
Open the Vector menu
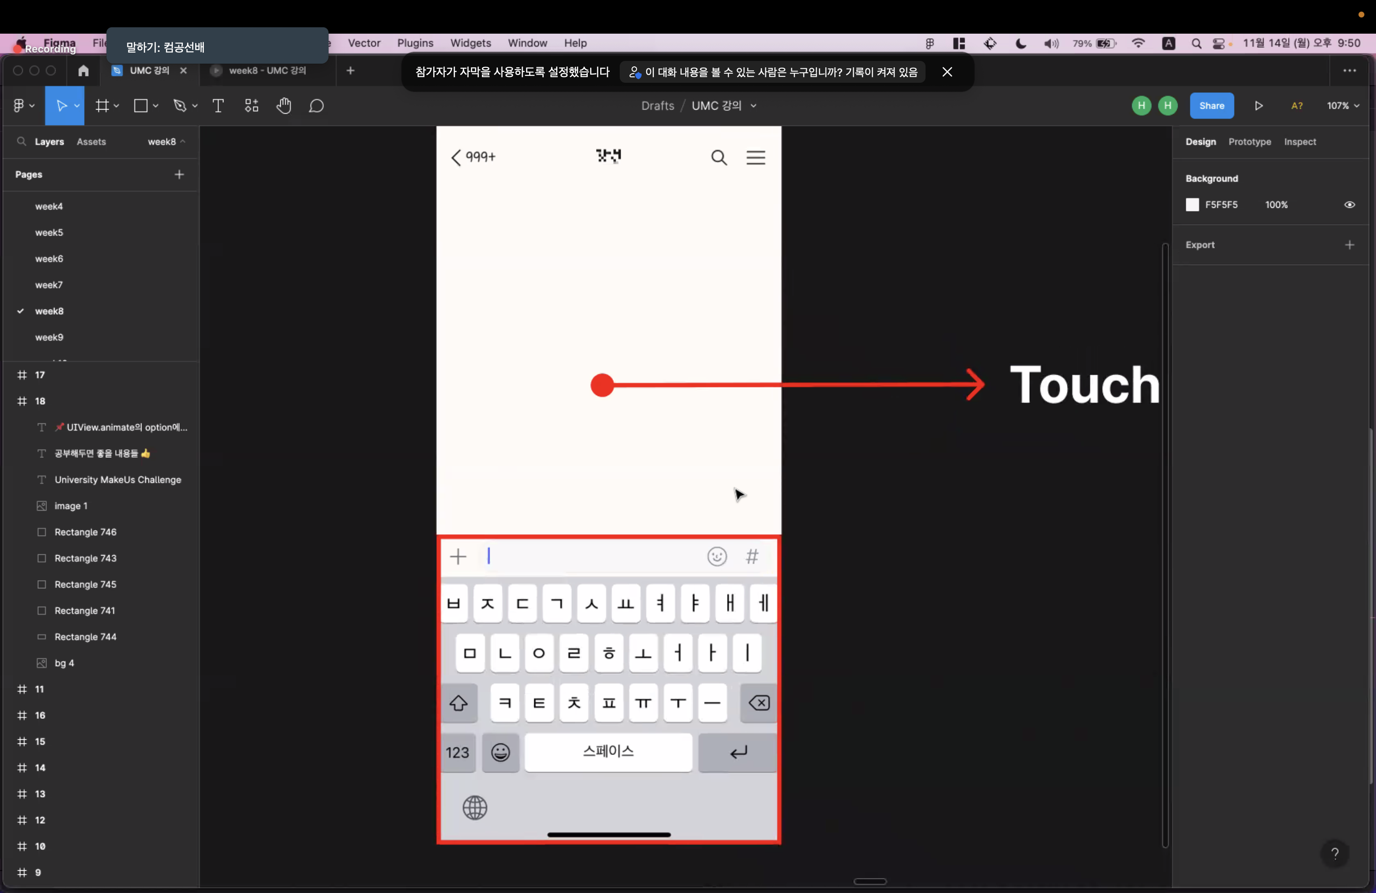364,43
